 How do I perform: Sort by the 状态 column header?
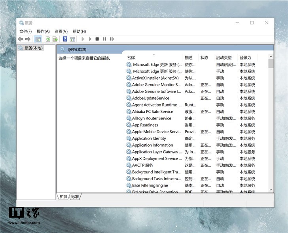point(206,58)
